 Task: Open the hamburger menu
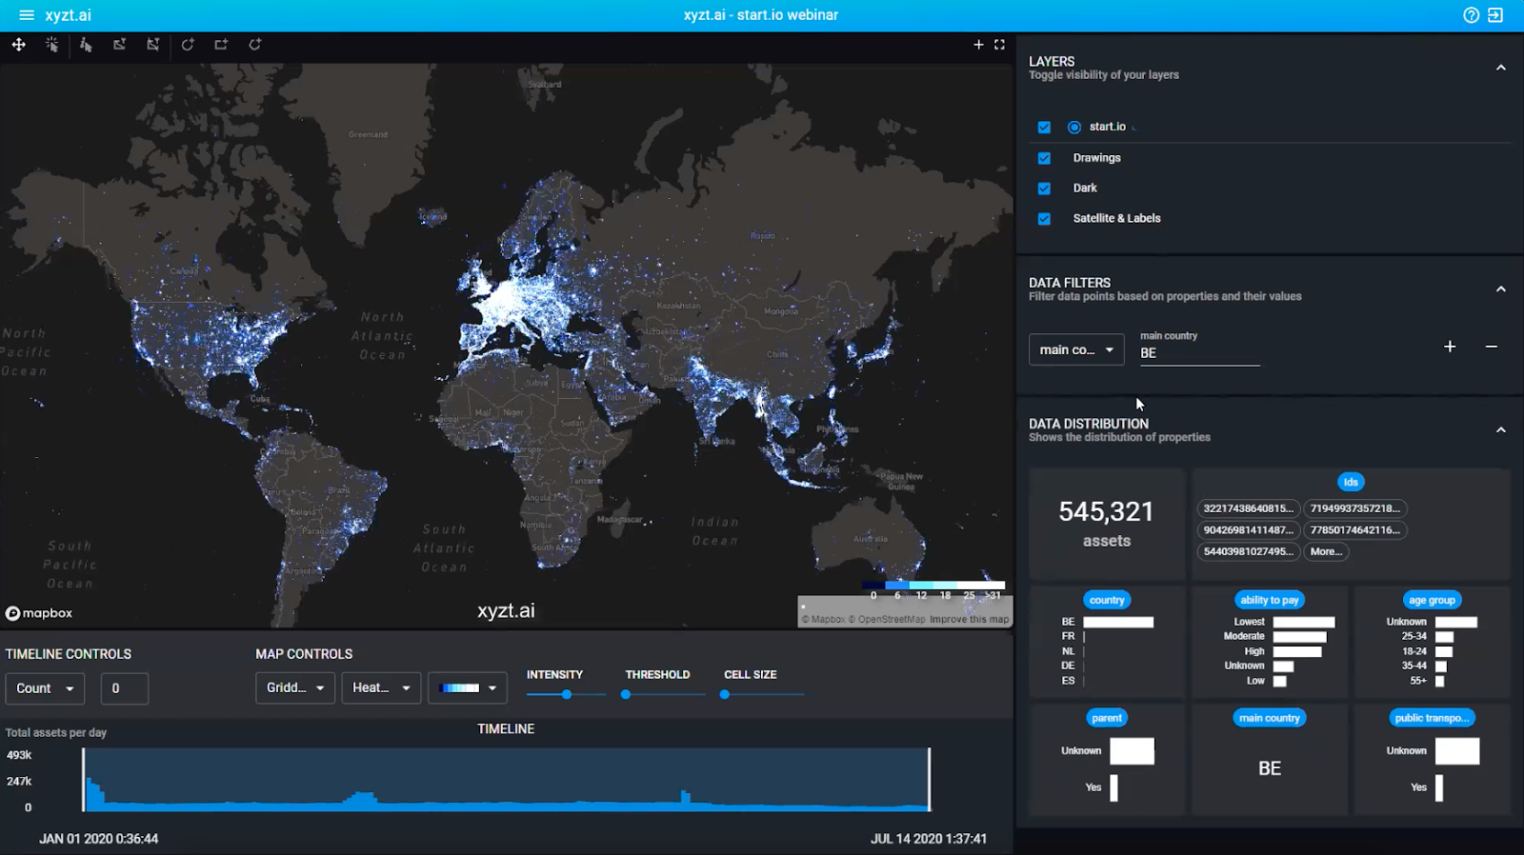(x=27, y=15)
